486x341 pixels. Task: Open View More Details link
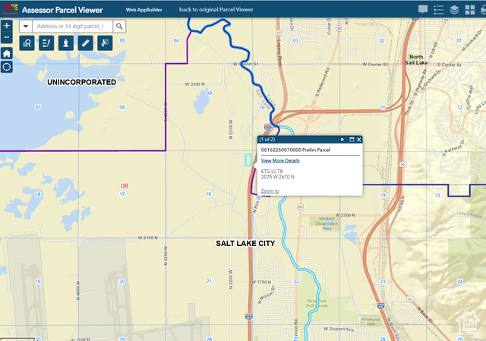click(280, 161)
